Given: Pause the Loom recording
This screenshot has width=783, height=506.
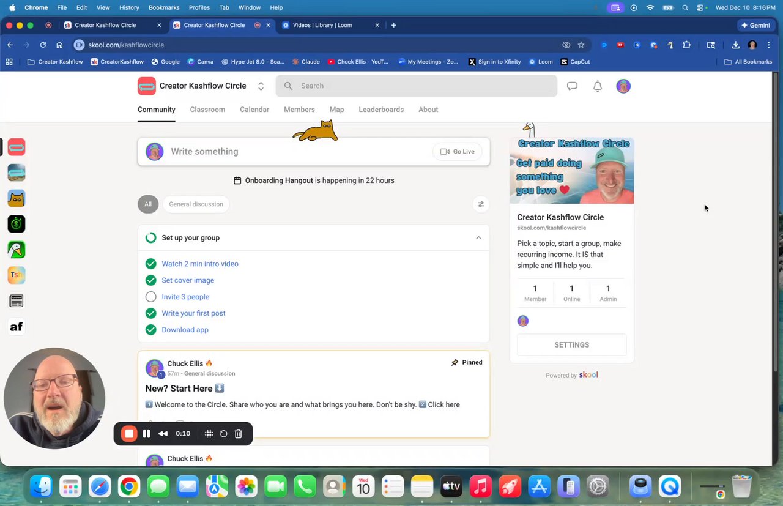Looking at the screenshot, I should point(146,434).
